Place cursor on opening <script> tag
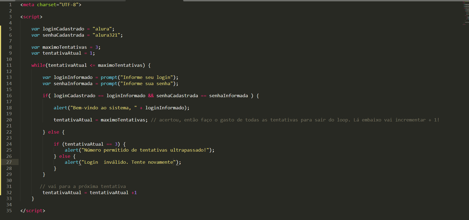469x220 pixels. pos(31,17)
